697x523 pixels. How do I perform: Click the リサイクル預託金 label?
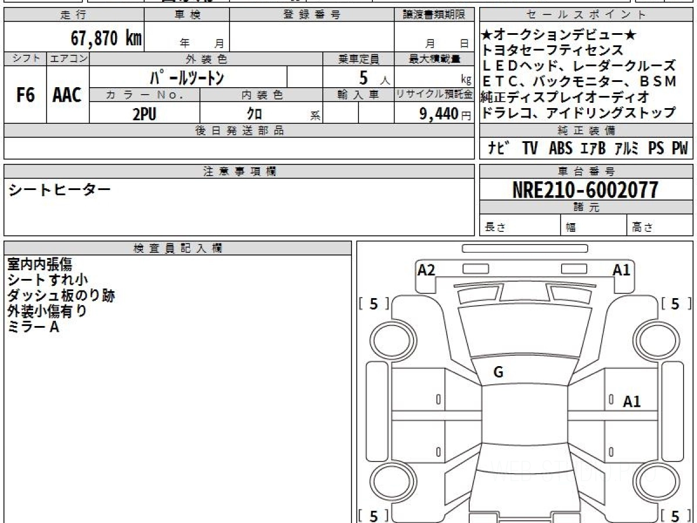click(434, 95)
